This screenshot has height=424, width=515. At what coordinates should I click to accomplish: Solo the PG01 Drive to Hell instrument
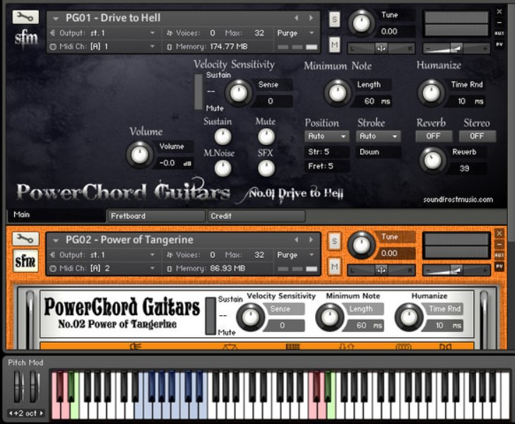coord(335,20)
